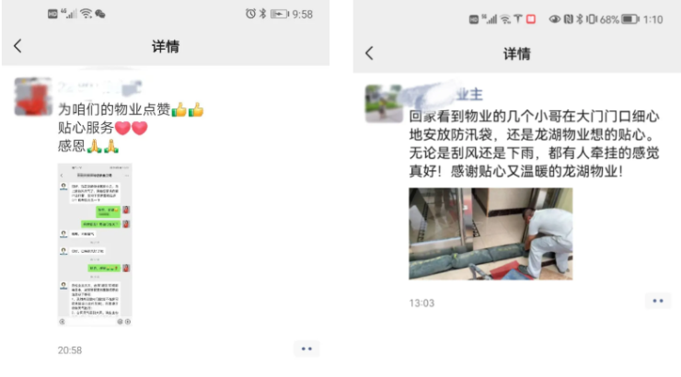The height and width of the screenshot is (377, 681).
Task: Go back from the right 详情 screen
Action: tap(369, 53)
